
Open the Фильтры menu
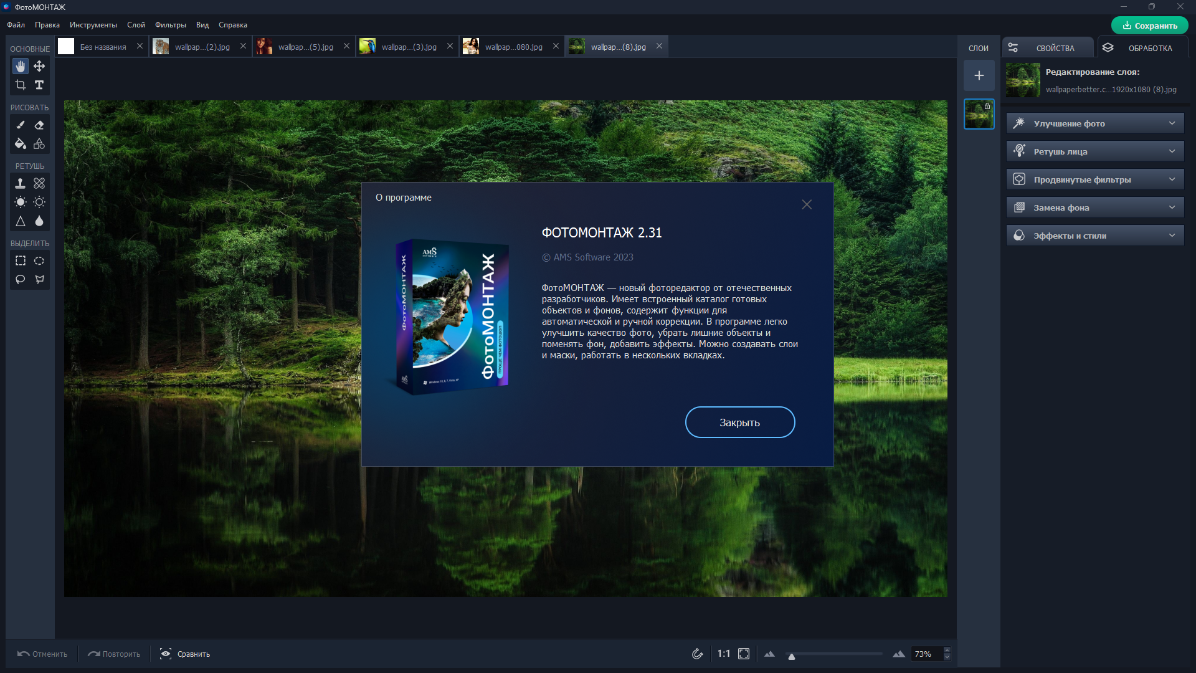click(x=171, y=25)
